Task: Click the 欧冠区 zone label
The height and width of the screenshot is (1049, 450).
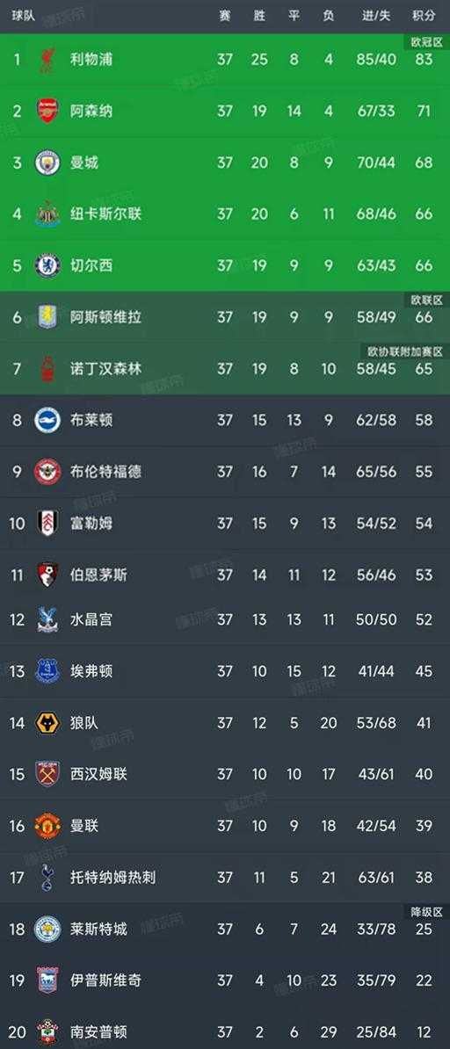Action: (426, 42)
